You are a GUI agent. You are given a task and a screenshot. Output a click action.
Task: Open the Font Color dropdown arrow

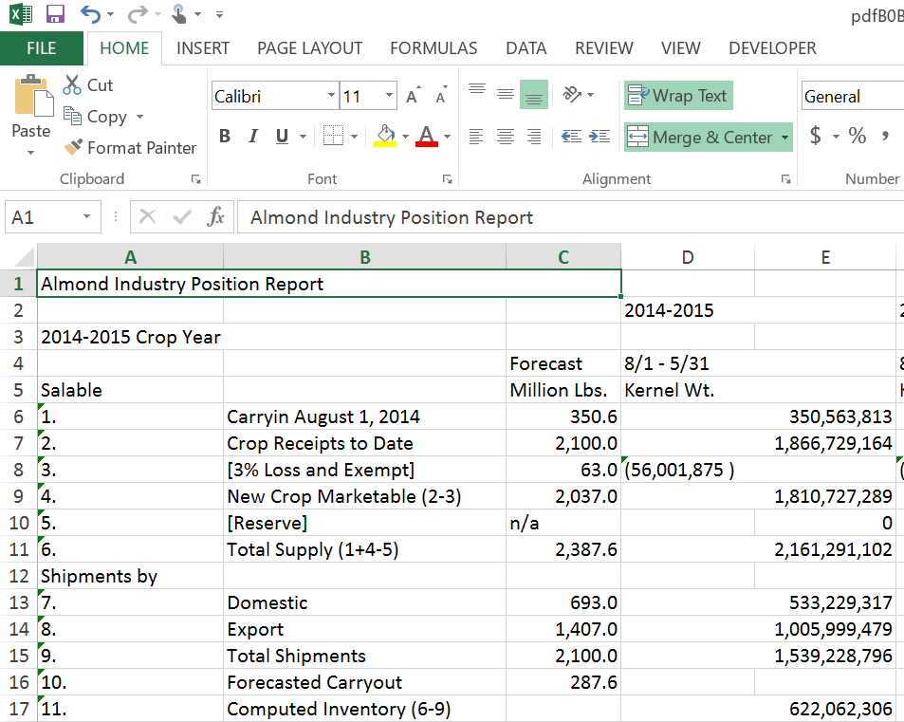point(445,137)
